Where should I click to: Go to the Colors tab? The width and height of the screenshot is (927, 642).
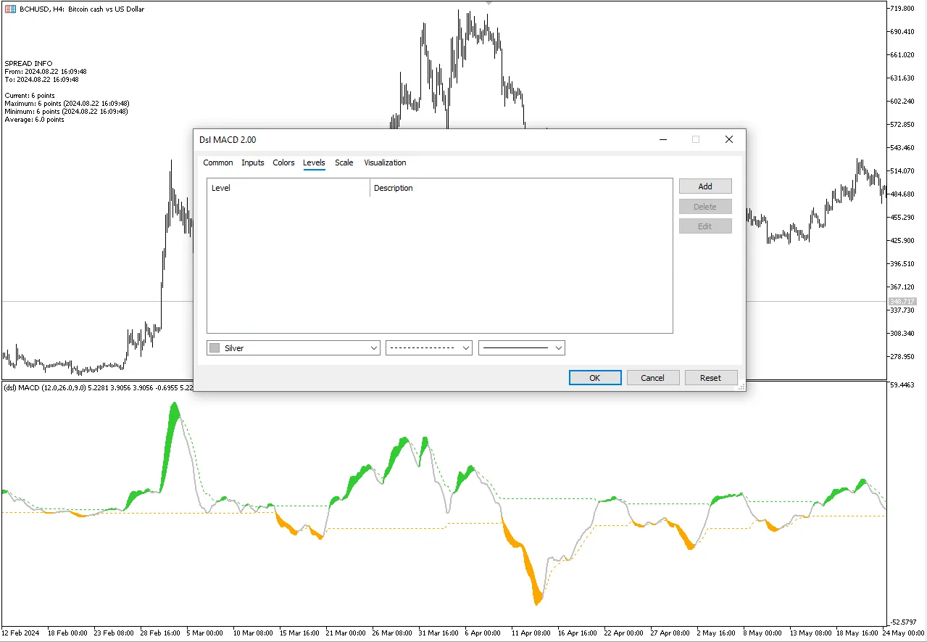[283, 162]
